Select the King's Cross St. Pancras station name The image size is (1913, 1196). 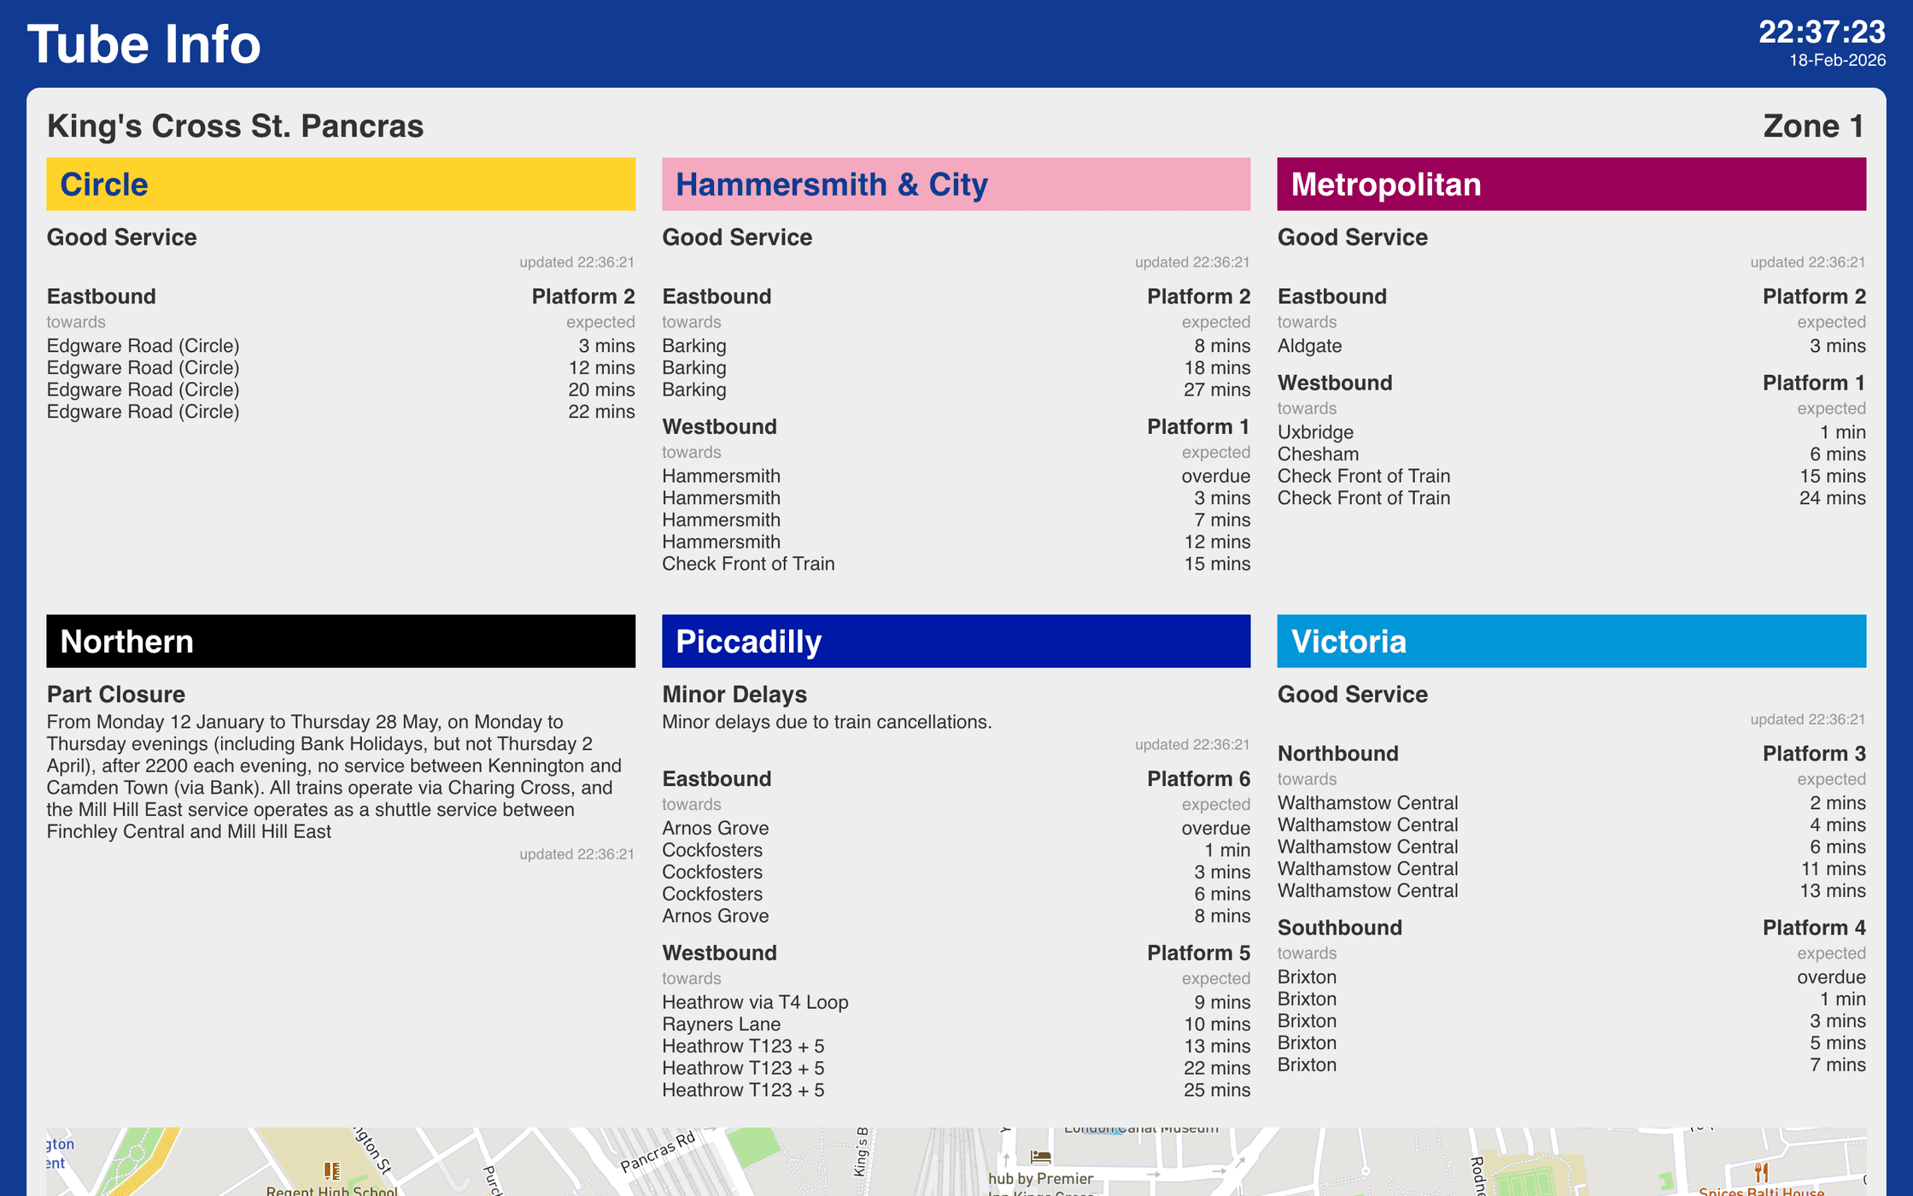click(x=235, y=126)
